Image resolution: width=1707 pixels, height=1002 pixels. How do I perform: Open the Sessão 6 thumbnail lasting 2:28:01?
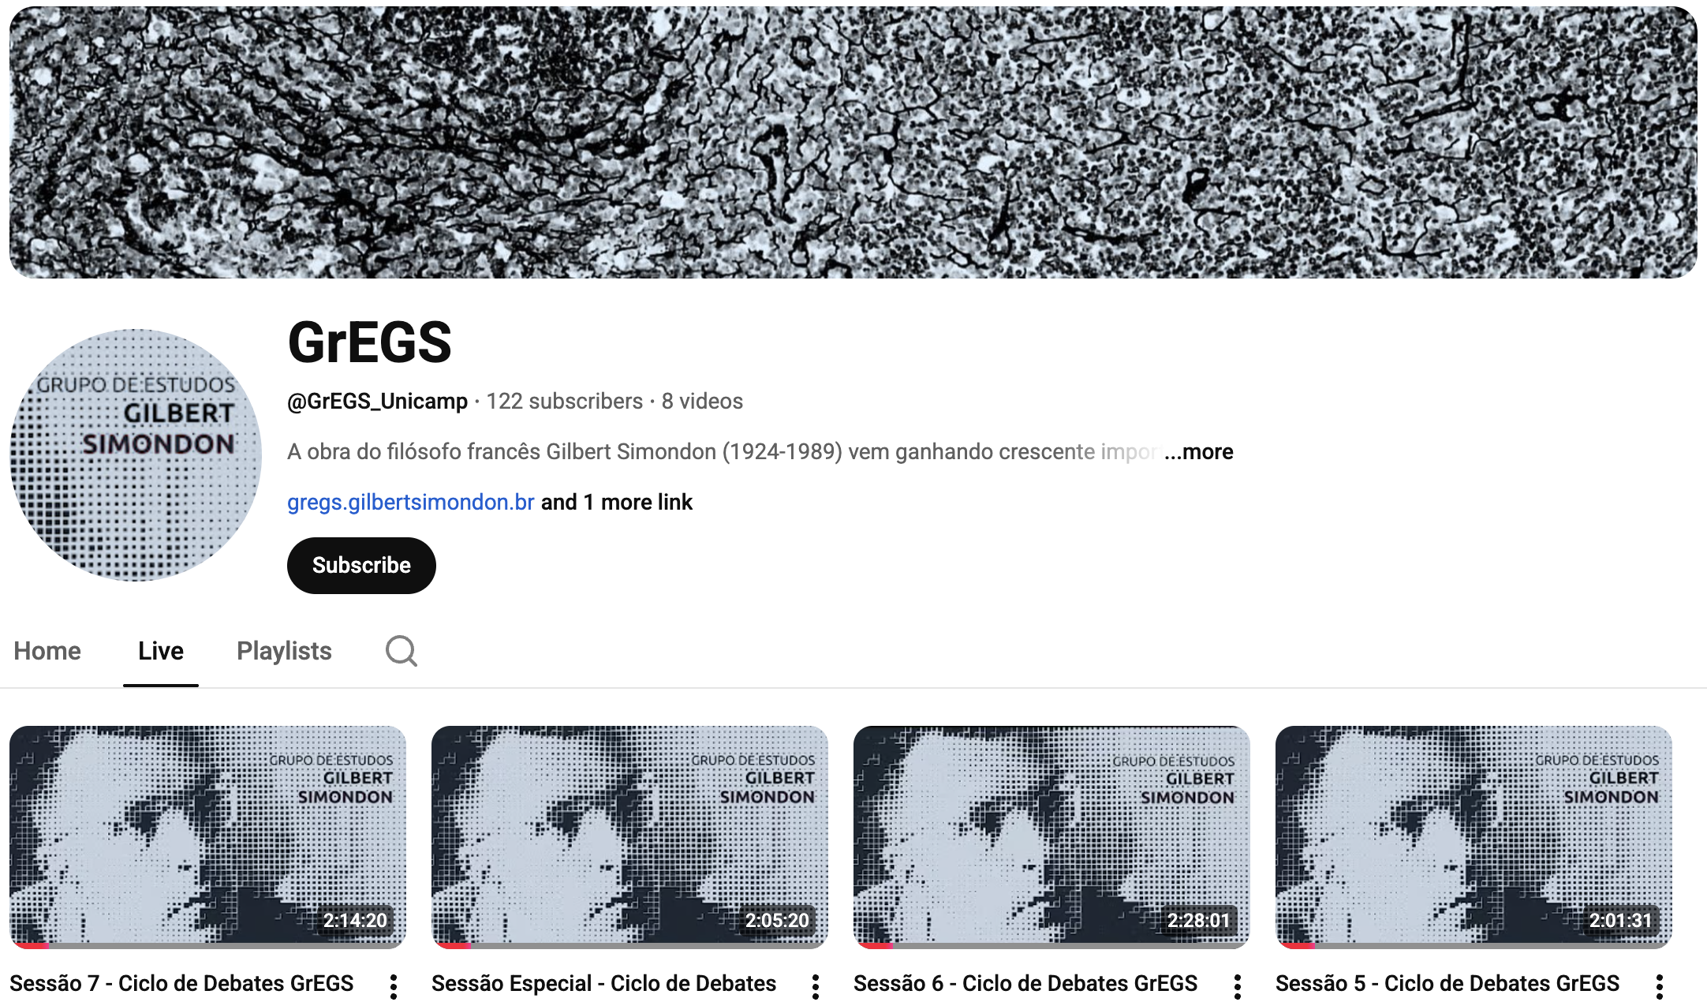pos(1052,837)
